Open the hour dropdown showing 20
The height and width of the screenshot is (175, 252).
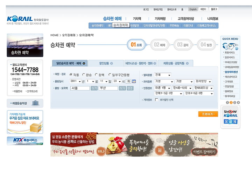point(117,81)
